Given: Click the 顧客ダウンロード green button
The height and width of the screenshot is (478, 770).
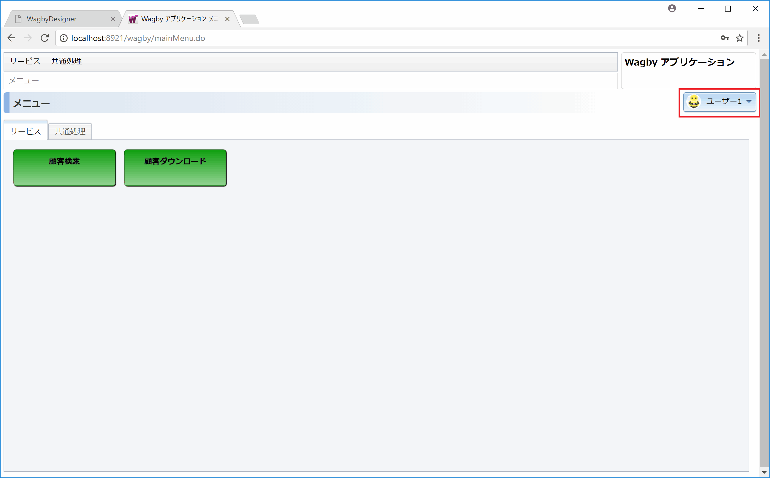Looking at the screenshot, I should tap(175, 168).
